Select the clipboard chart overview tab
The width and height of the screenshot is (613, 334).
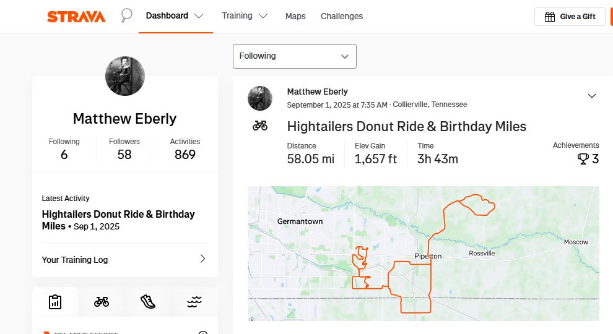pos(55,302)
